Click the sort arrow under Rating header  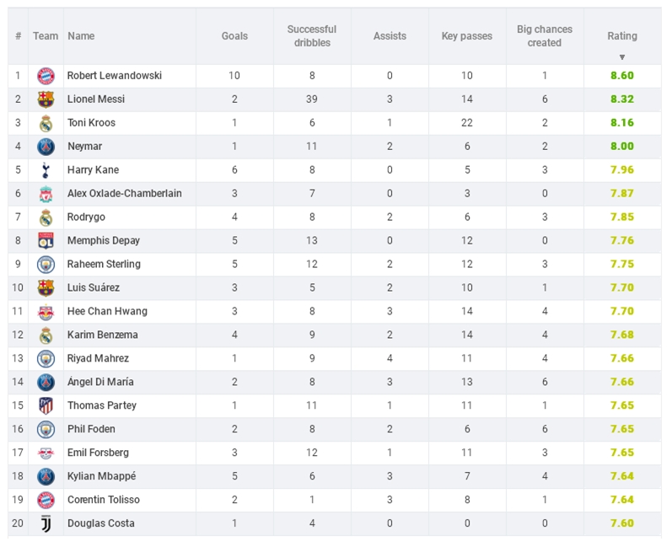pos(622,57)
